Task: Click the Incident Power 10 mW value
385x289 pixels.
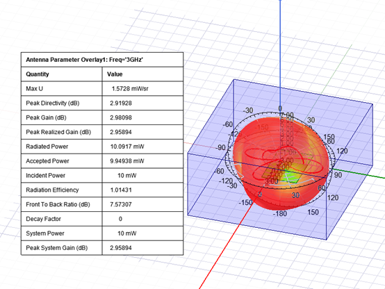Action: (x=127, y=176)
